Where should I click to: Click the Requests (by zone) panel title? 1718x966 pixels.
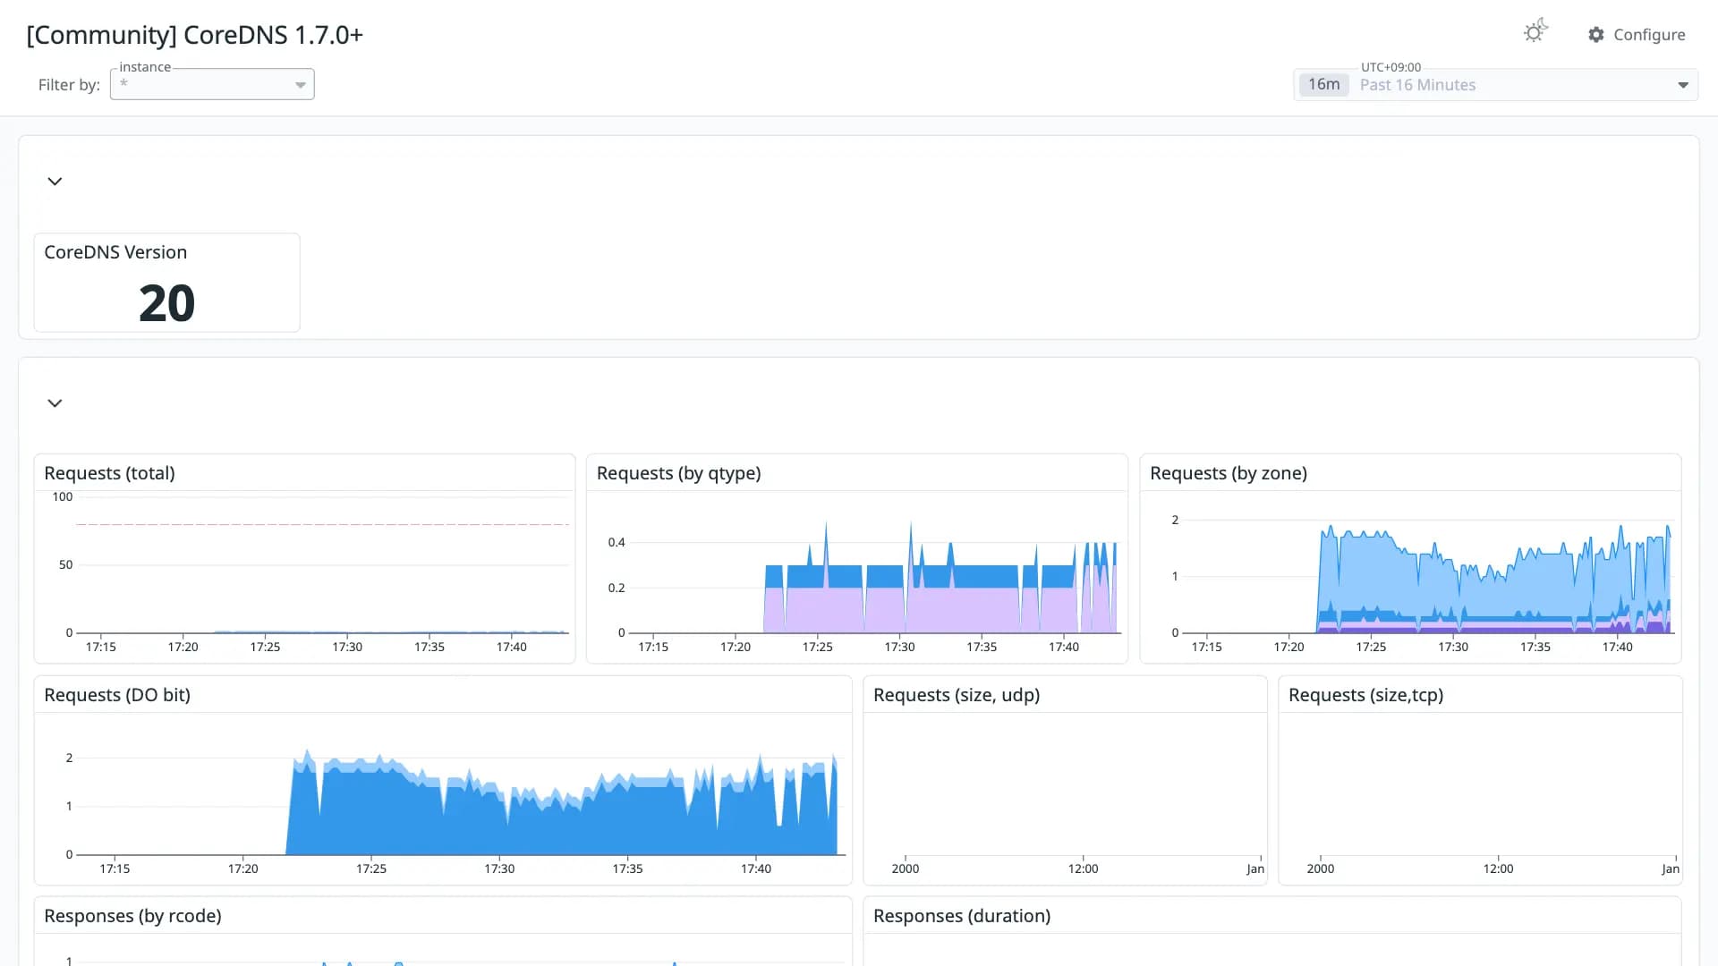tap(1228, 473)
